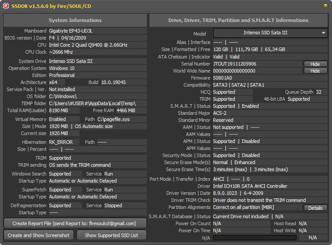332x245 pixels.
Task: Select Standard Minor value Reserved
Action: point(223,120)
